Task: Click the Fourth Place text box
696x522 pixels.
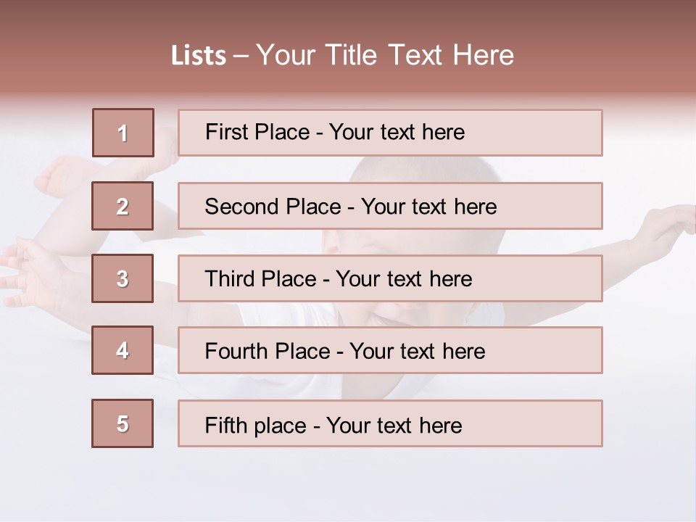Action: (390, 350)
